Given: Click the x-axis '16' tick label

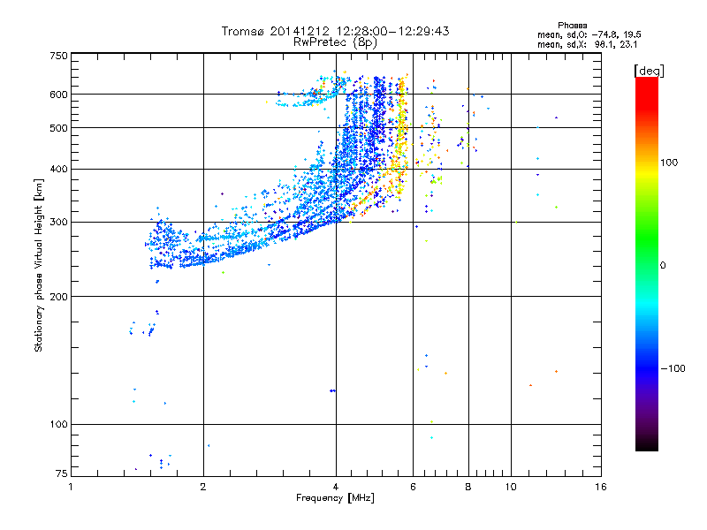Looking at the screenshot, I should 601,487.
